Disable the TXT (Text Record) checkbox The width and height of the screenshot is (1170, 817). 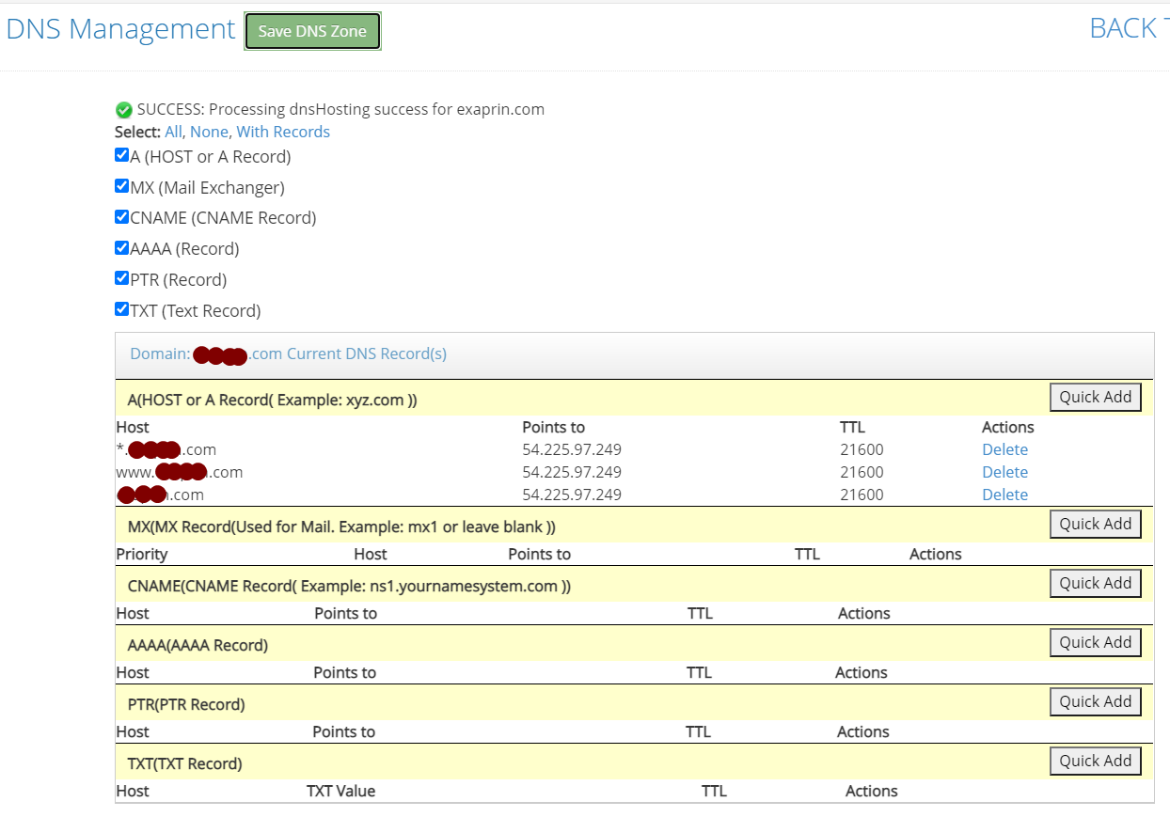121,309
